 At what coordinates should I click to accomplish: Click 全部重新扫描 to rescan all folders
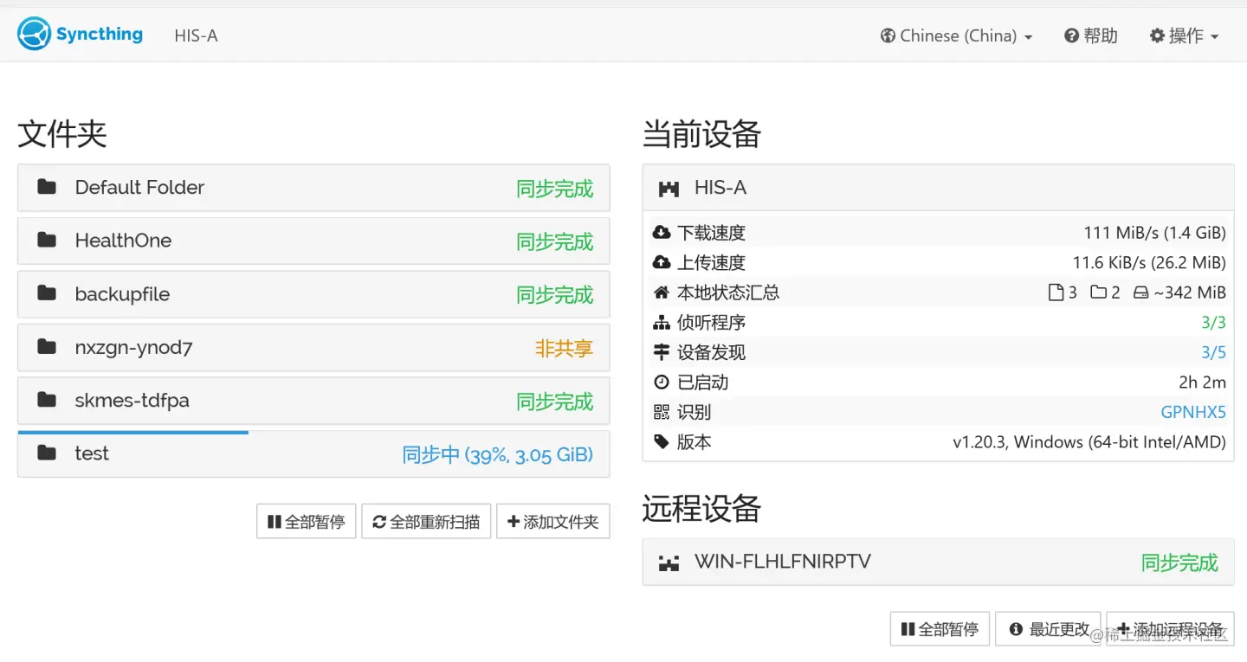pyautogui.click(x=426, y=522)
